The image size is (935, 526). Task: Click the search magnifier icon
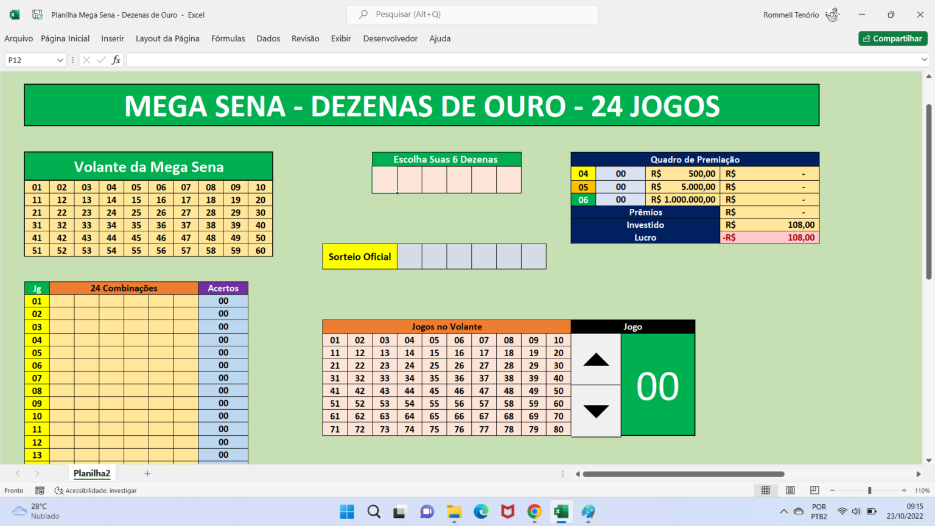coord(363,14)
